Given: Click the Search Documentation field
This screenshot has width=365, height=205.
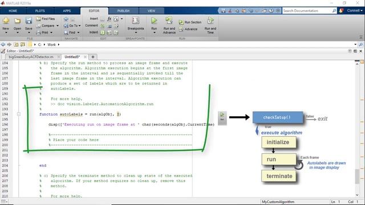Looking at the screenshot, I should pos(307,11).
